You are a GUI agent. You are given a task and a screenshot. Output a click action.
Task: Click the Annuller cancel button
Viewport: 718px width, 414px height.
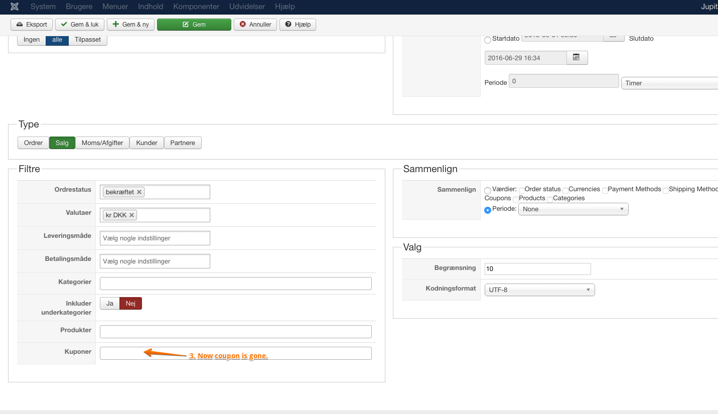point(255,25)
